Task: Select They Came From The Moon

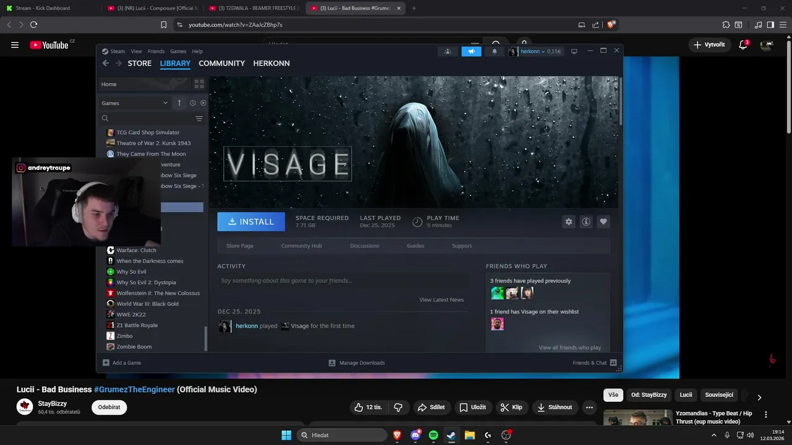Action: tap(151, 154)
